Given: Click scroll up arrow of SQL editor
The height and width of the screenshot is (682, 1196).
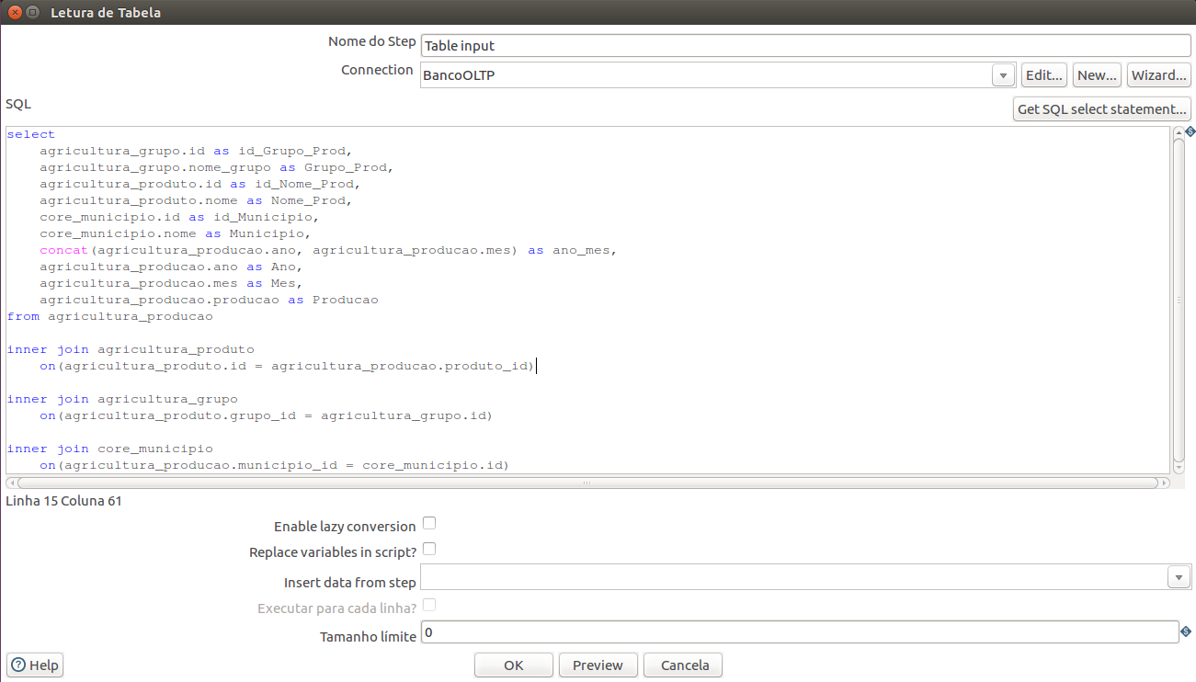Looking at the screenshot, I should tap(1179, 133).
